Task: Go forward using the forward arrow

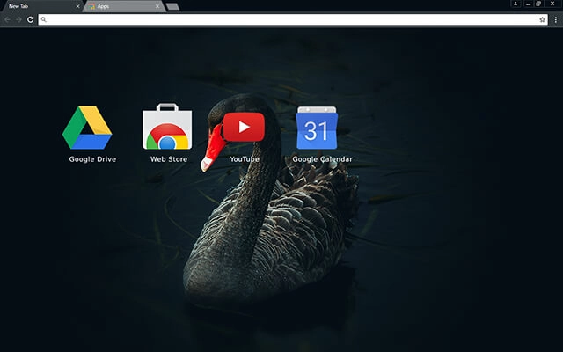Action: coord(18,19)
